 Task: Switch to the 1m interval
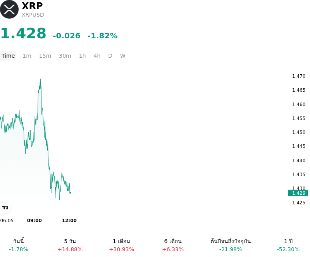pyautogui.click(x=27, y=56)
